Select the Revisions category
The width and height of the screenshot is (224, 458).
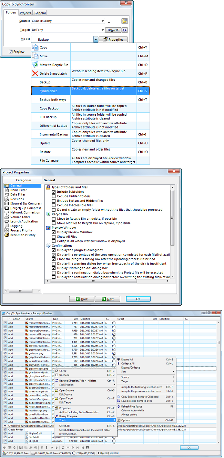17,199
